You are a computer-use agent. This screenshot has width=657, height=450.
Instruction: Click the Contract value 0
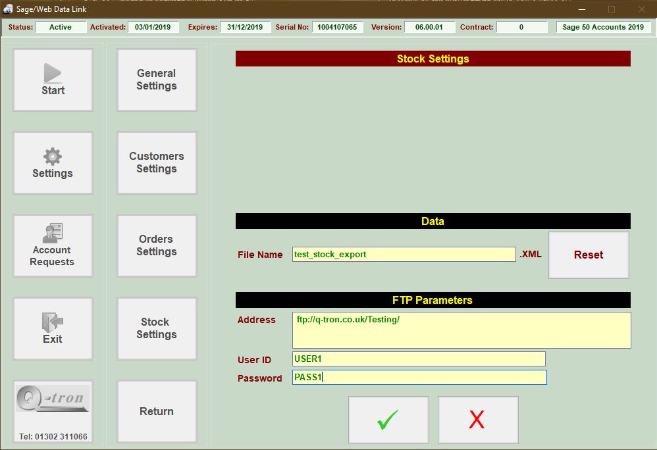tap(521, 27)
